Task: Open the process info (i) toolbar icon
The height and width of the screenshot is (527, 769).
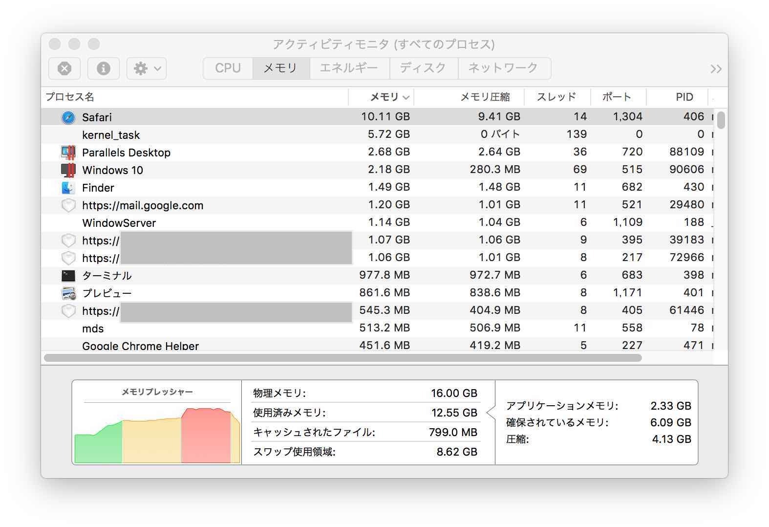Action: 104,68
